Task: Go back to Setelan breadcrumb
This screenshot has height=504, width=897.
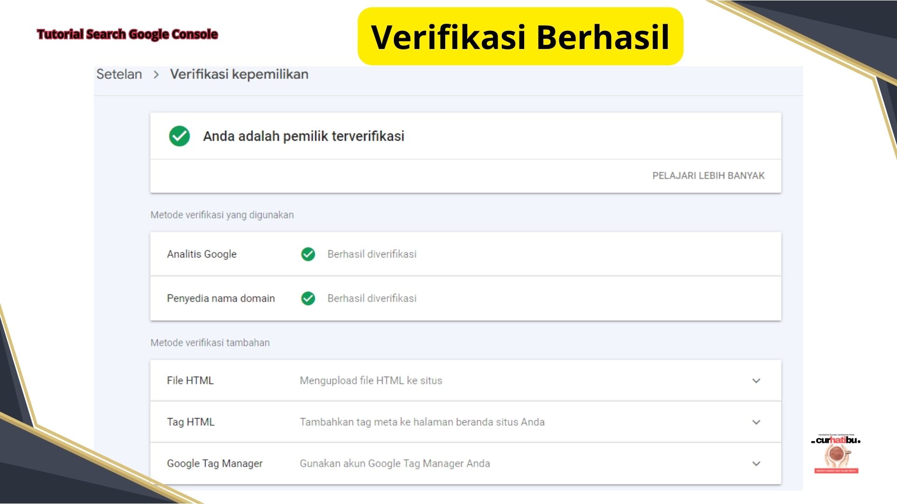Action: (119, 74)
